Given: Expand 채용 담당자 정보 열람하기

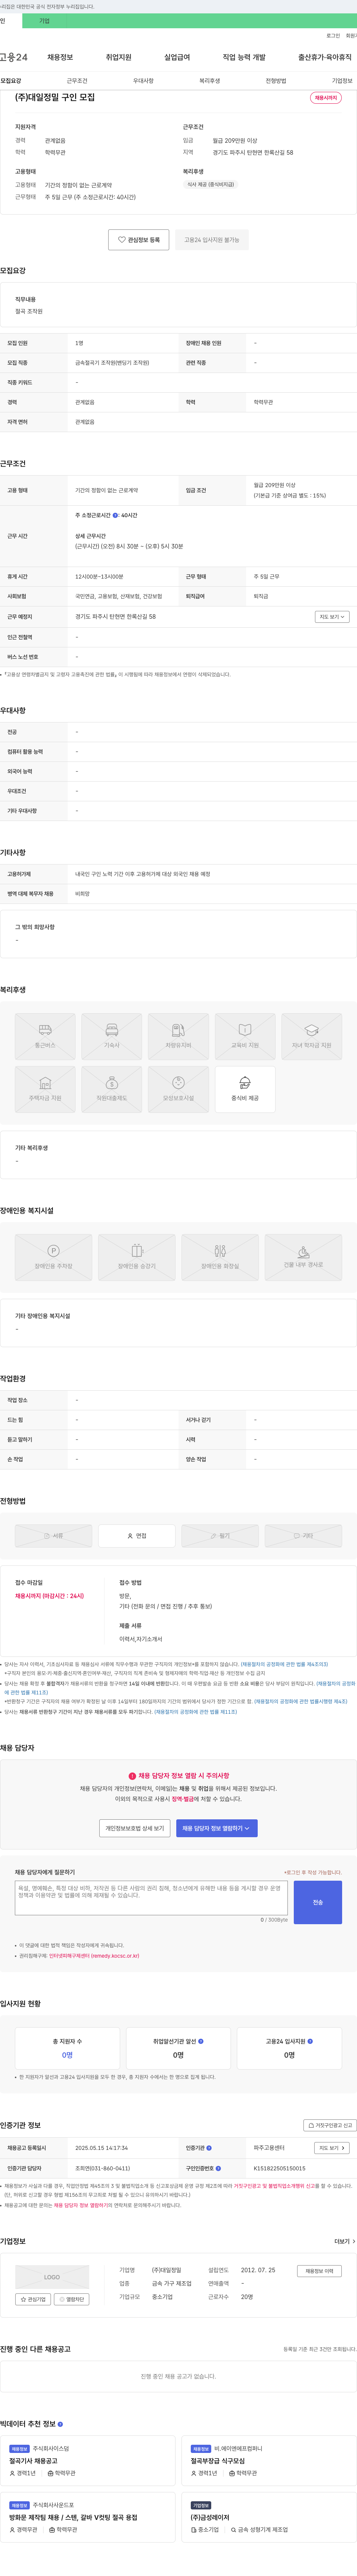Looking at the screenshot, I should (217, 1827).
